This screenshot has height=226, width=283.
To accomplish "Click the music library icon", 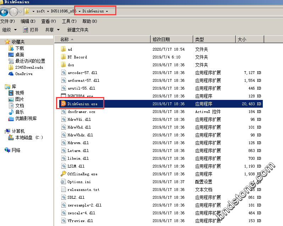I will point(11,112).
